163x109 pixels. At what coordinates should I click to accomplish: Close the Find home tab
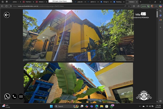pos(33,2)
